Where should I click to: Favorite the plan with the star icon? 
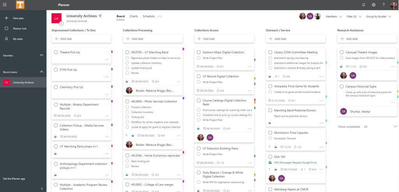(x=100, y=16)
